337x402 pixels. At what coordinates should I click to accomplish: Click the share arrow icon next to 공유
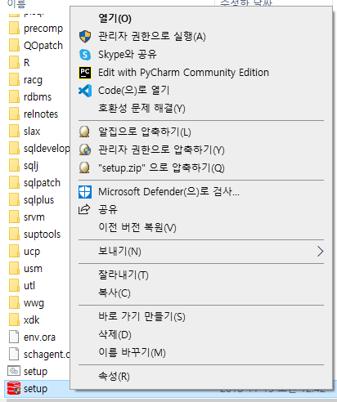point(84,209)
